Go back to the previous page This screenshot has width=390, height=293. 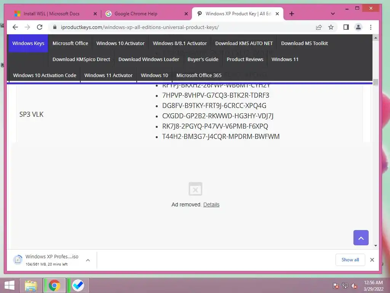click(15, 27)
